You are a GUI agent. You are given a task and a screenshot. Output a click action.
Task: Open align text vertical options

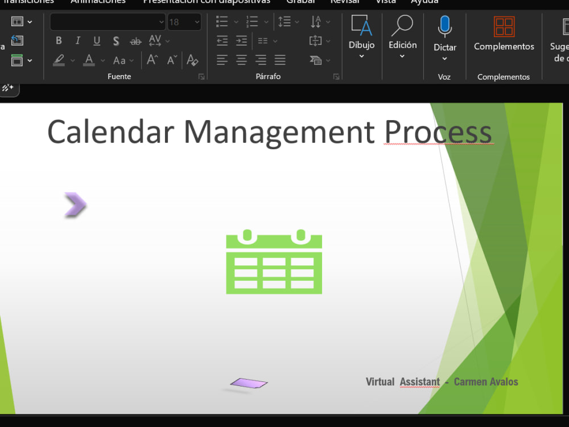320,40
